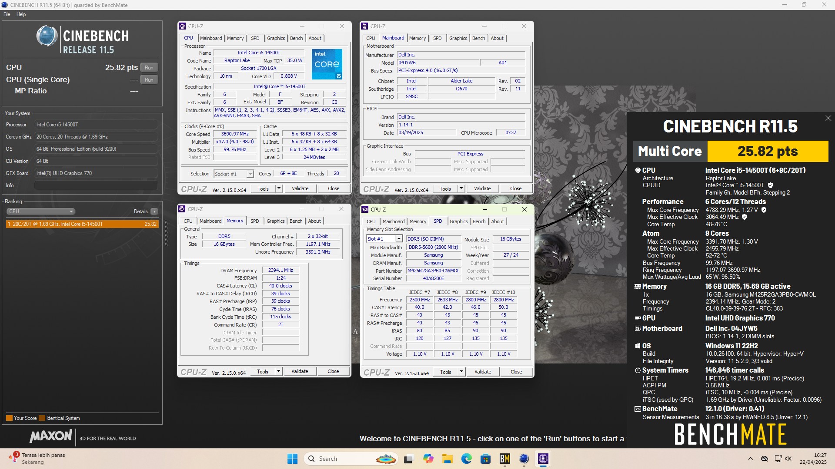Open SPD tab in the Mainboard window of CPU-Z
This screenshot has height=469, width=835.
point(438,38)
